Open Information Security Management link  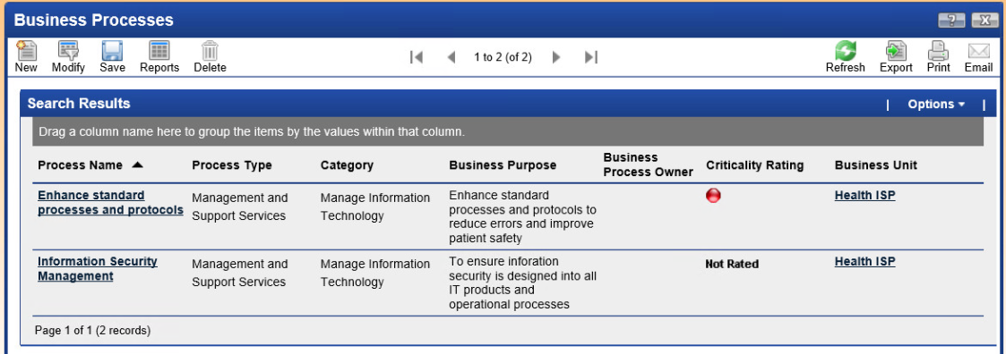pyautogui.click(x=98, y=269)
